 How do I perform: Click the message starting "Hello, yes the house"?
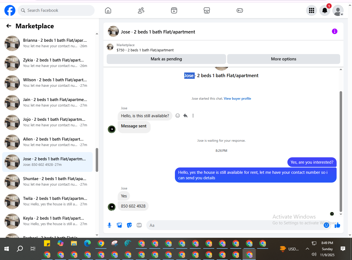tap(256, 175)
